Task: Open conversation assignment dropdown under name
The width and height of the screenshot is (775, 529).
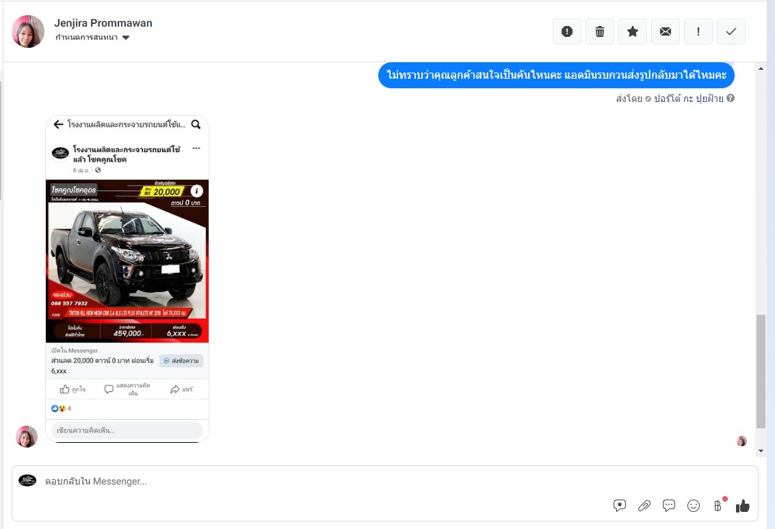Action: coord(92,38)
